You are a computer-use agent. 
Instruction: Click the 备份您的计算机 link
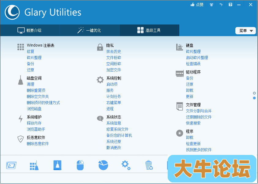[119, 135]
